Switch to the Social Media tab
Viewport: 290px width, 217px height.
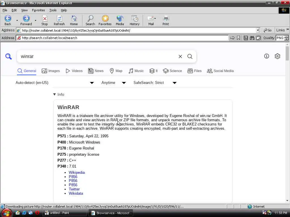(220, 71)
